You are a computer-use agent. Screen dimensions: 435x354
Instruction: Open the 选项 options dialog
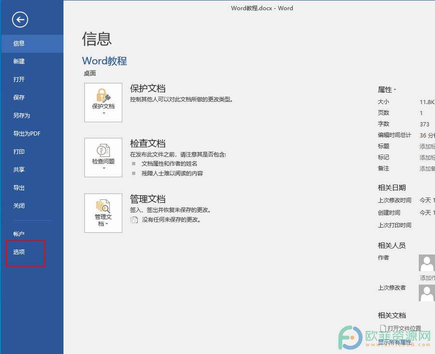pos(31,252)
